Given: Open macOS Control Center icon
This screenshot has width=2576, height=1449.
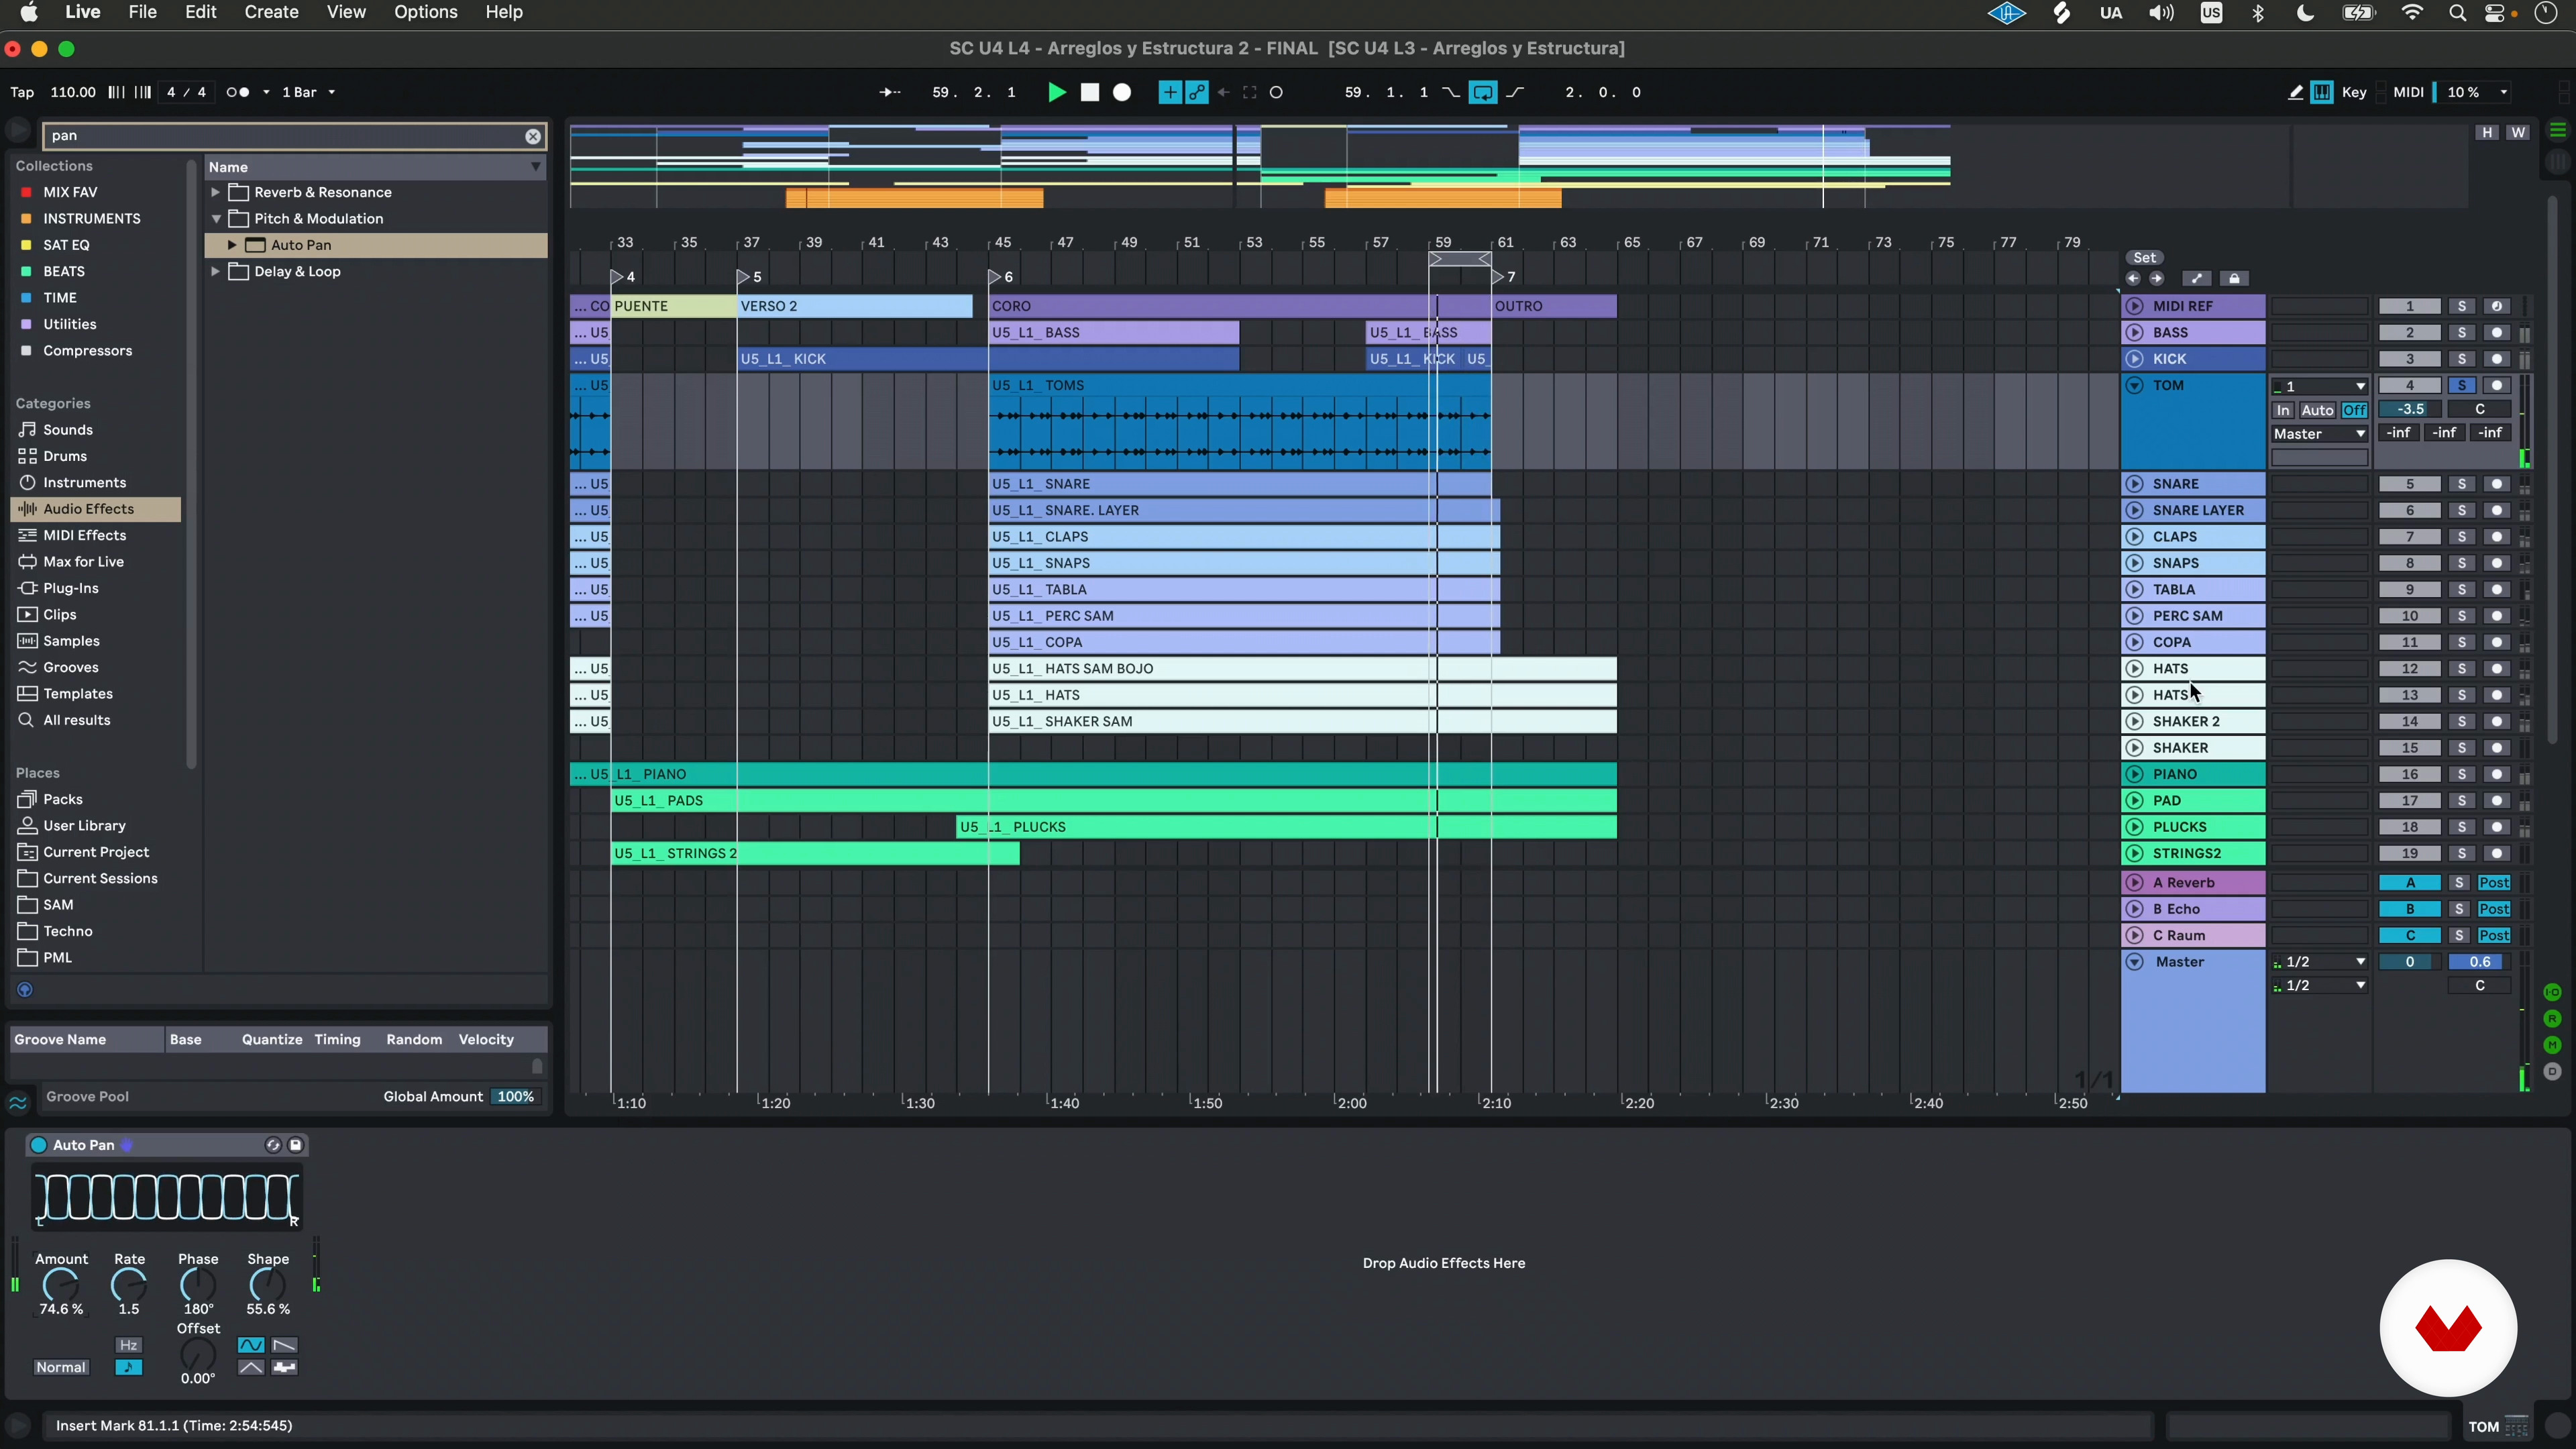Looking at the screenshot, I should point(2496,13).
